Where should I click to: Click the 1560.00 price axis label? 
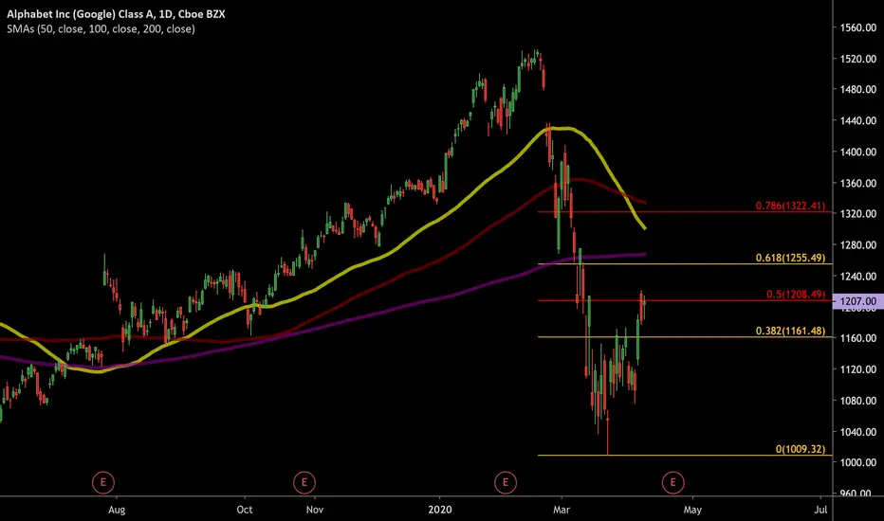click(858, 27)
